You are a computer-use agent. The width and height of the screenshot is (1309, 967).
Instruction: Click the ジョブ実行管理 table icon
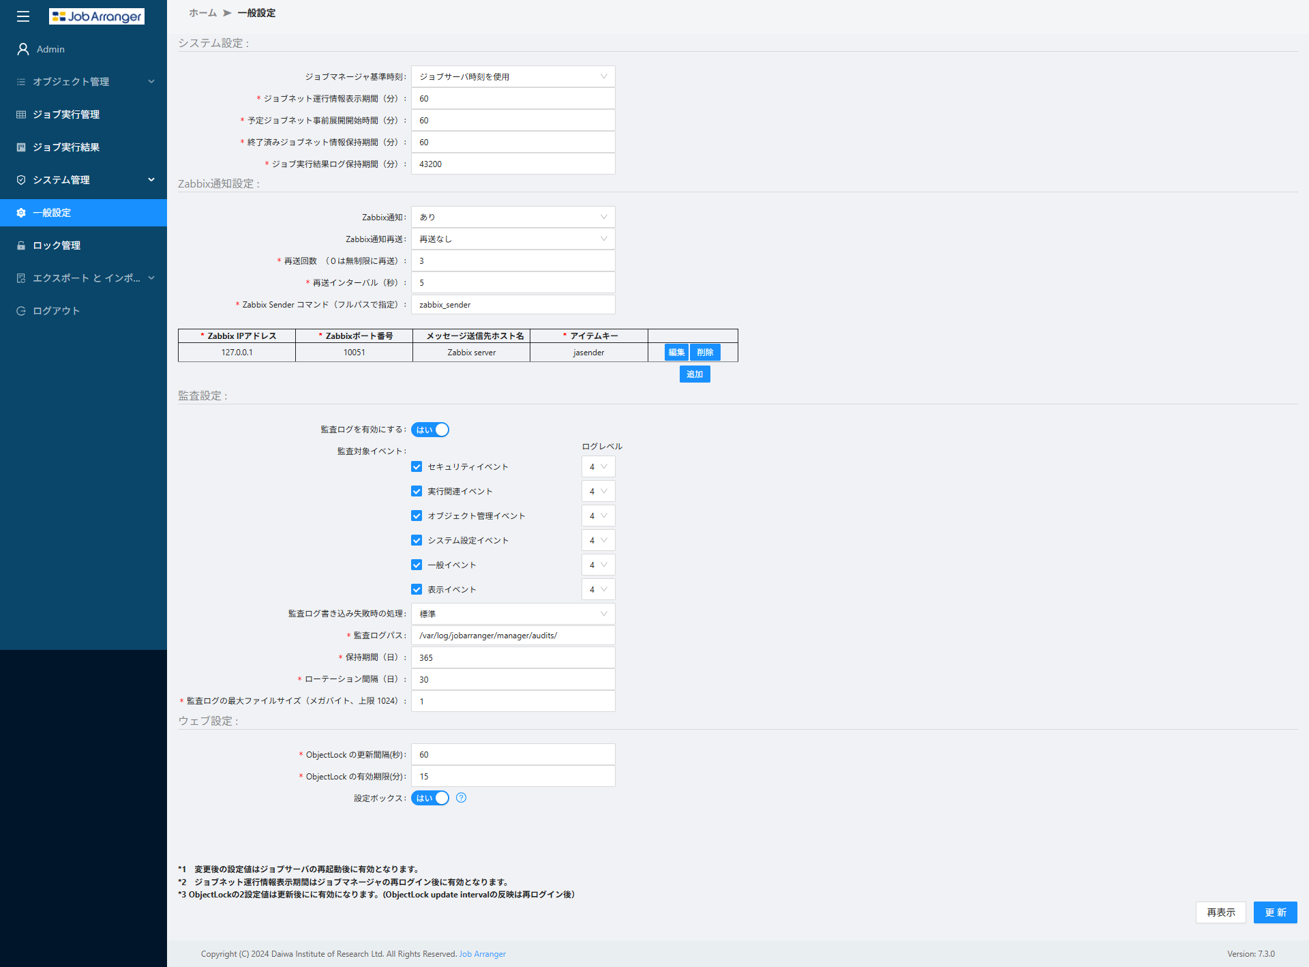tap(21, 115)
